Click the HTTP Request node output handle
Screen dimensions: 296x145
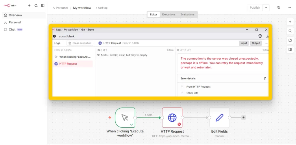182,118
